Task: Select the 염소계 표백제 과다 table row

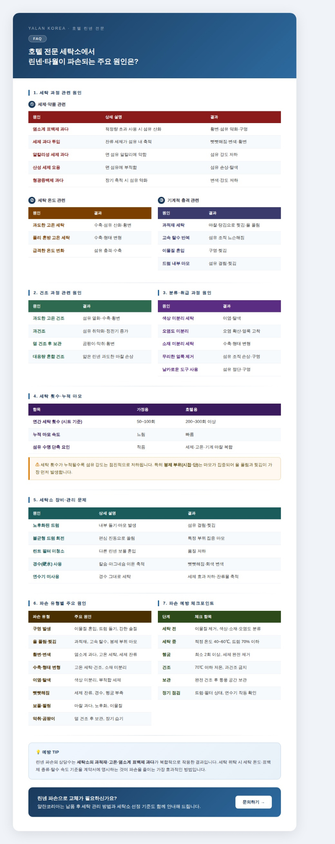Action: coord(154,129)
